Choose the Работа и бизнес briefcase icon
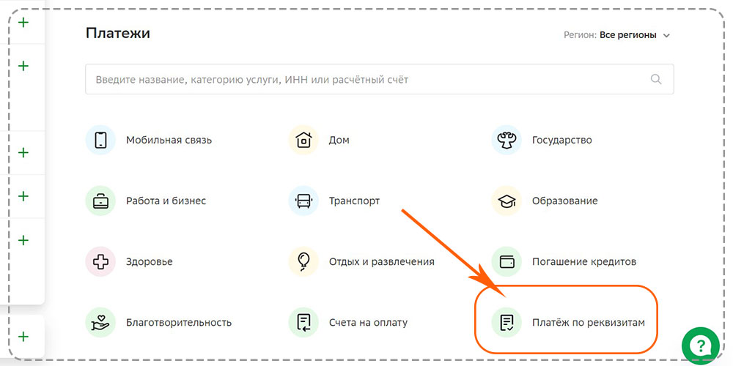 (x=100, y=201)
